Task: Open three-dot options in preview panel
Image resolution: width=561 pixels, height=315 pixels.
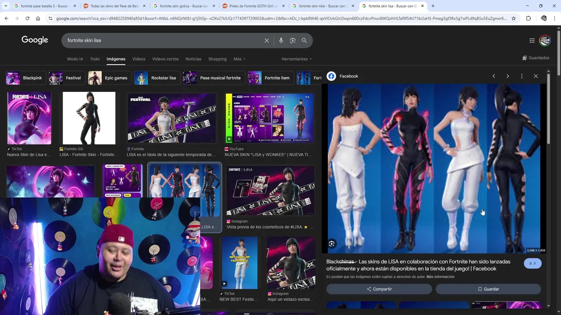Action: pos(522,76)
